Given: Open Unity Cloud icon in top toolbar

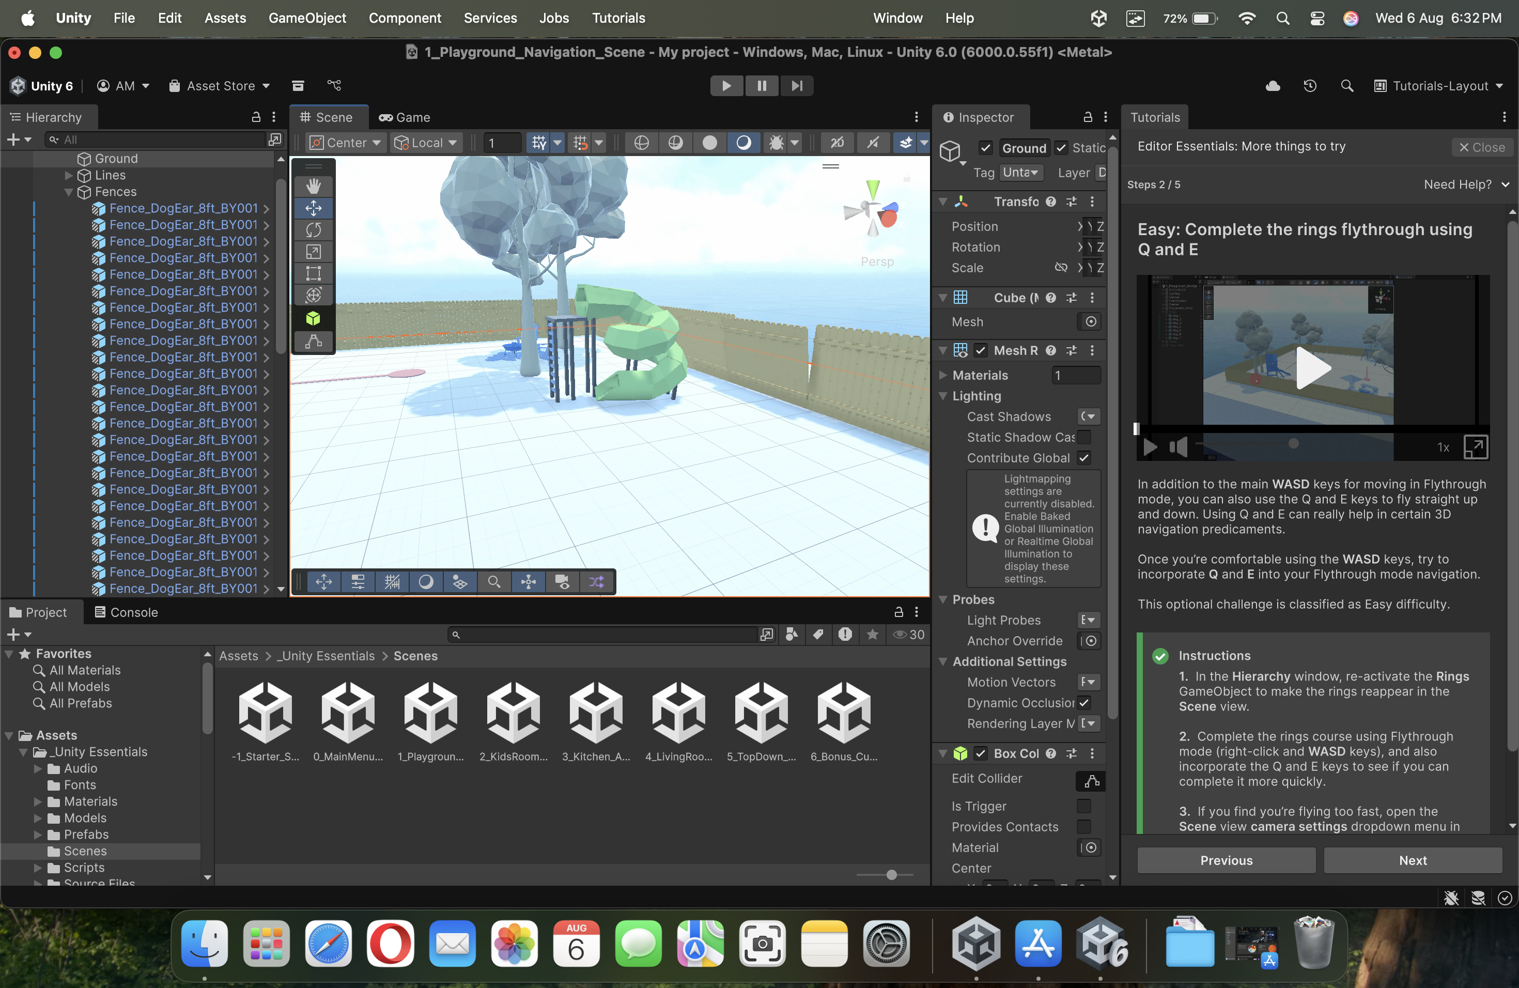Looking at the screenshot, I should coord(1273,86).
